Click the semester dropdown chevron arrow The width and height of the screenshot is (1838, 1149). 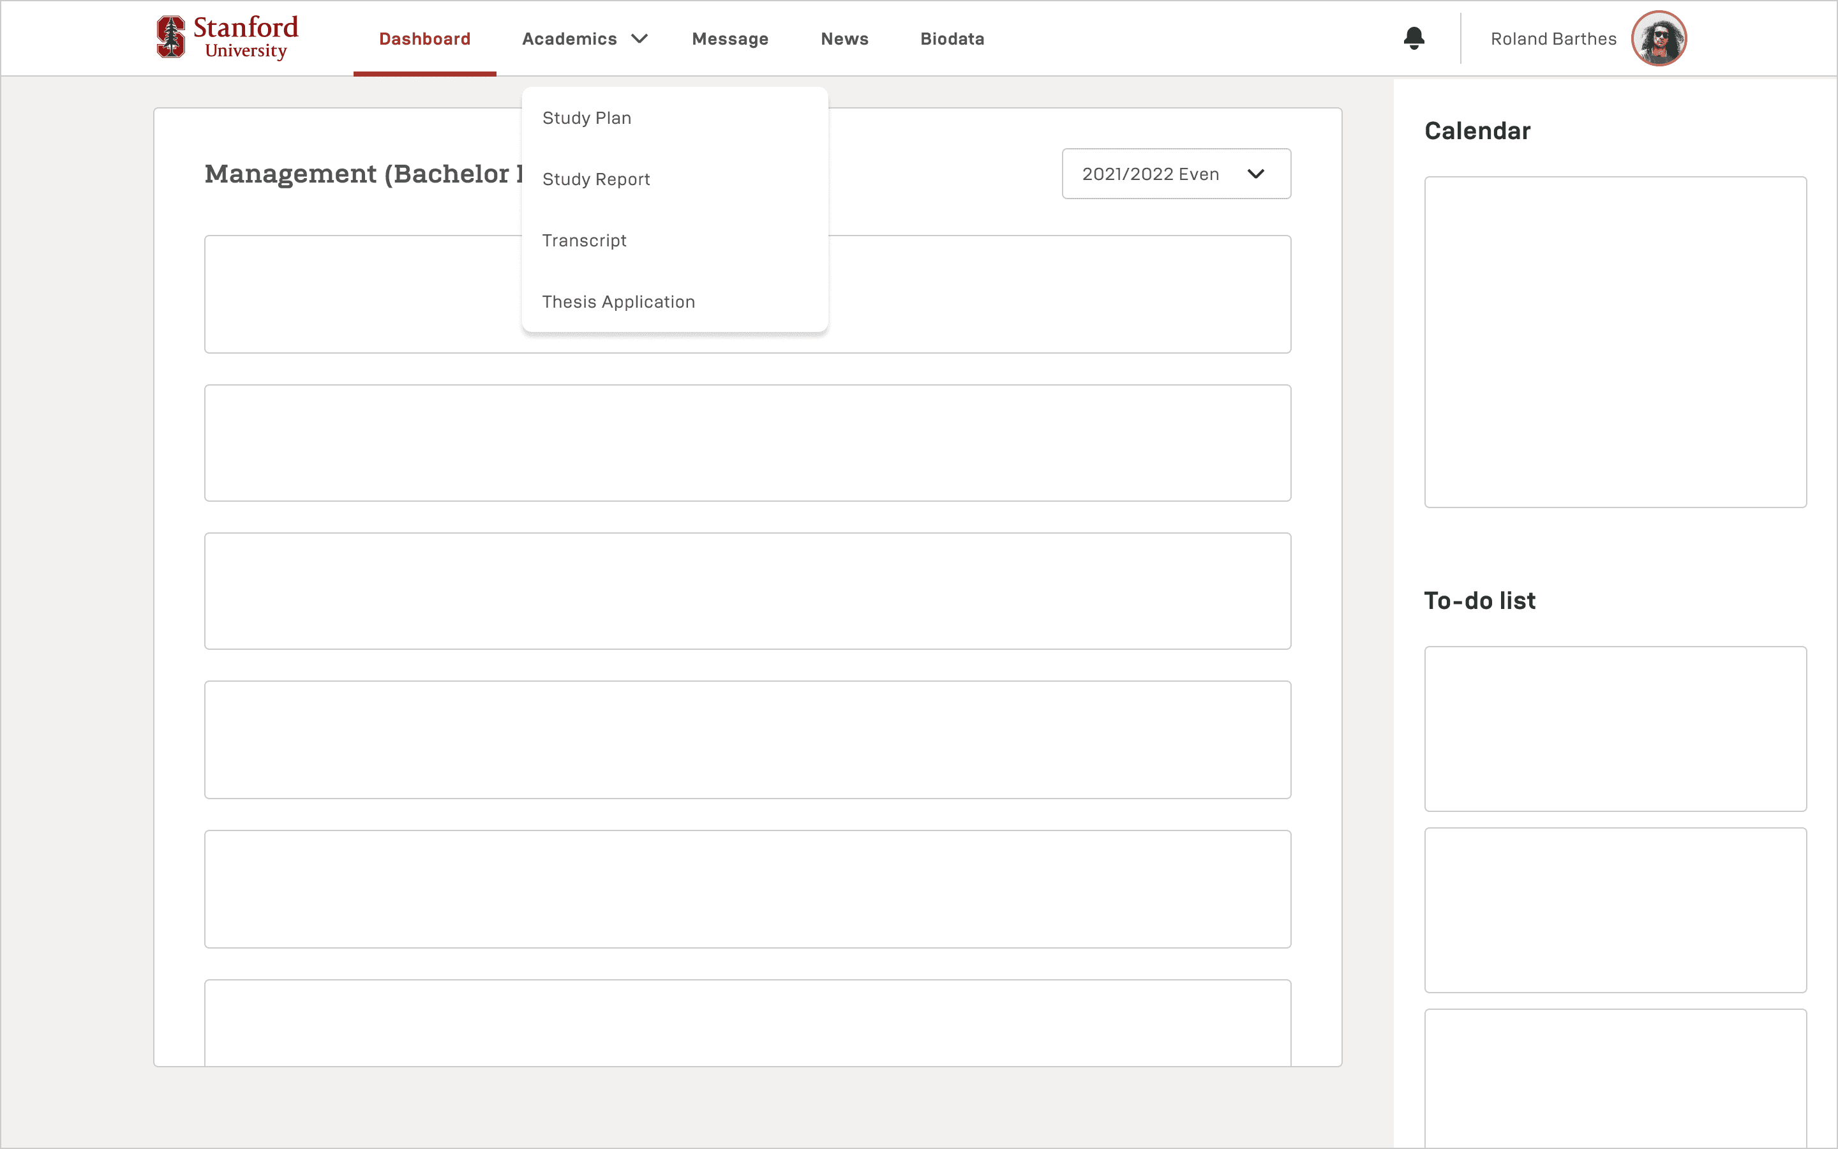coord(1255,174)
